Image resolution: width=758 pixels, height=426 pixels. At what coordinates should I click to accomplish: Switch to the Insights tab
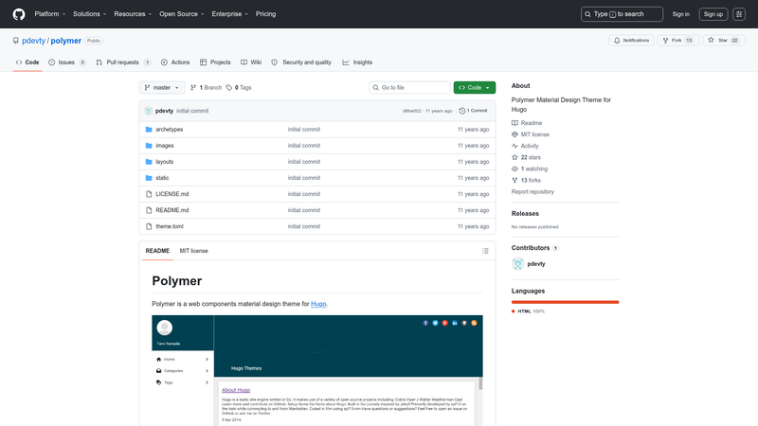pyautogui.click(x=357, y=62)
